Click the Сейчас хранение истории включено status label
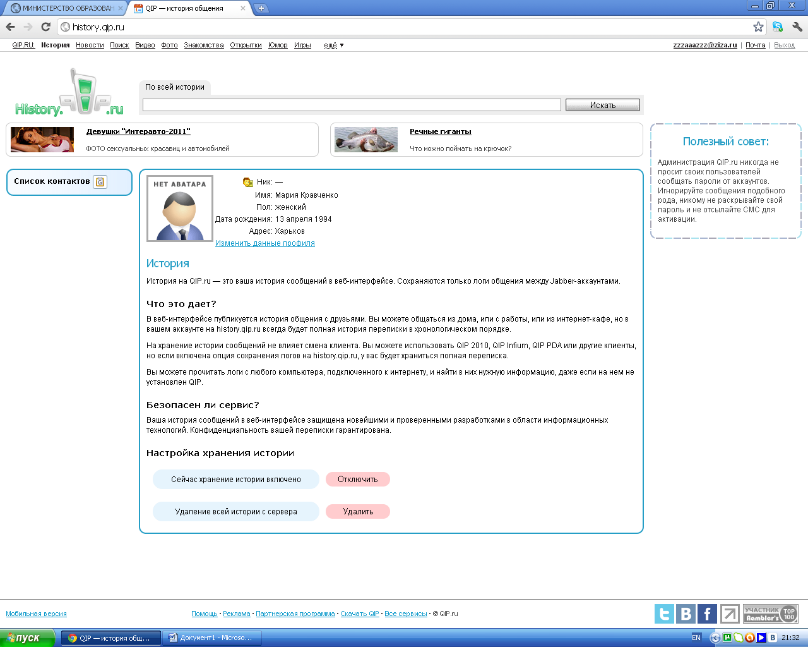The width and height of the screenshot is (808, 647). [x=236, y=480]
